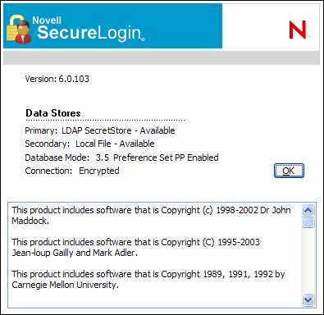Click the Carnegie Mellon University copyright paragraph
This screenshot has height=315, width=324.
point(148,280)
